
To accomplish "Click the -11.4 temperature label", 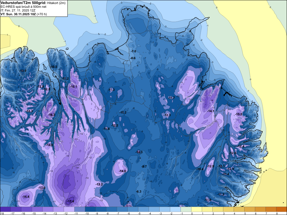I will (226, 174).
